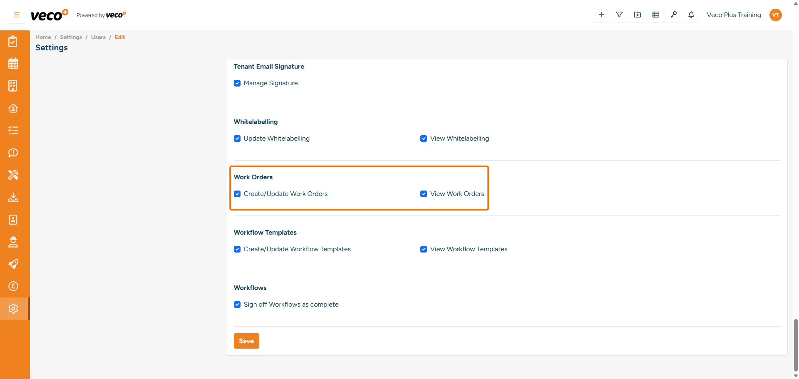Select Home in the breadcrumb trail
Screen dimensions: 799x379
(43, 37)
